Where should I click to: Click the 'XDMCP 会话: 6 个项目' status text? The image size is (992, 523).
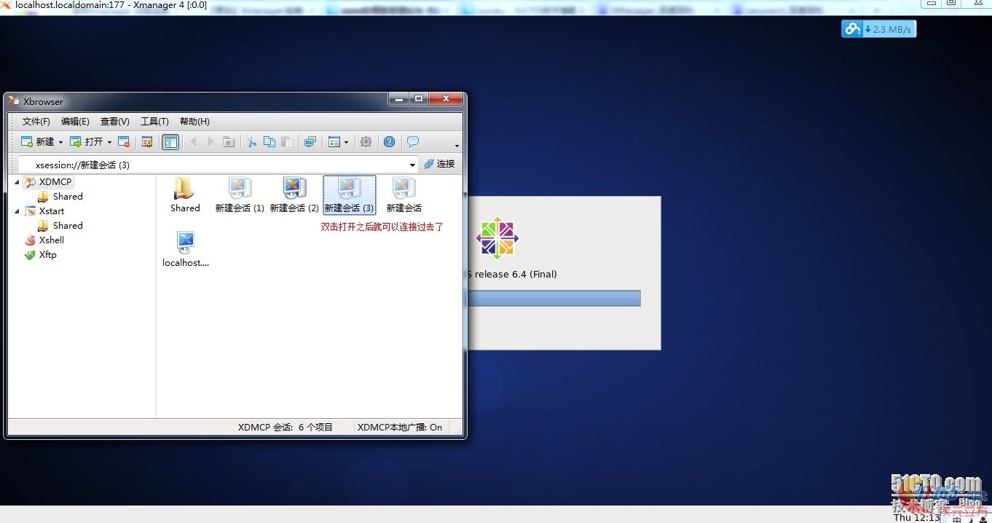(x=285, y=428)
